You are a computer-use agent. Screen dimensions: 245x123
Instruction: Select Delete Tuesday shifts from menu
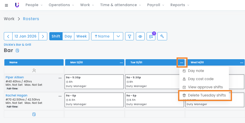coord(207,95)
